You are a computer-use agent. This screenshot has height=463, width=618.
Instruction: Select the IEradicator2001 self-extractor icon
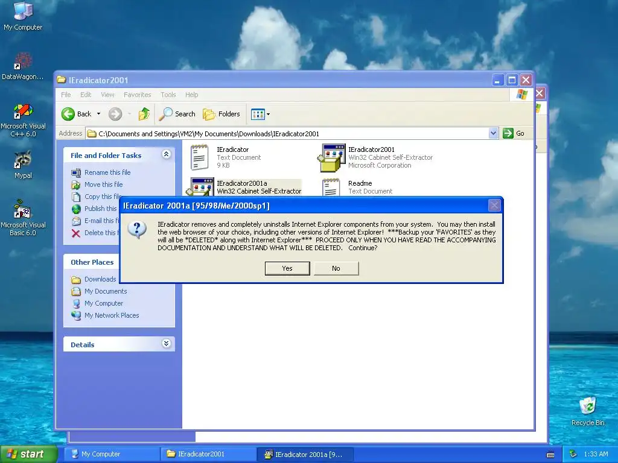click(331, 157)
